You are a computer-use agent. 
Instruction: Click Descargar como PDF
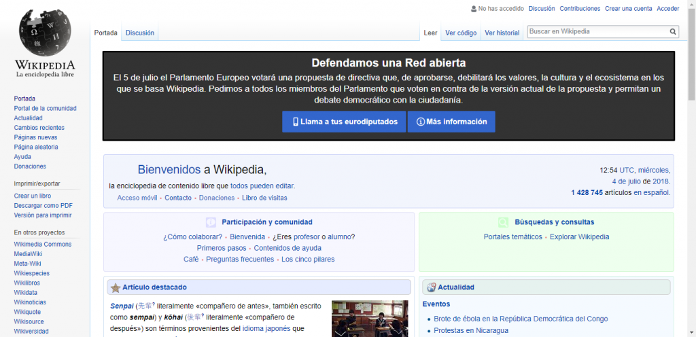tap(43, 206)
